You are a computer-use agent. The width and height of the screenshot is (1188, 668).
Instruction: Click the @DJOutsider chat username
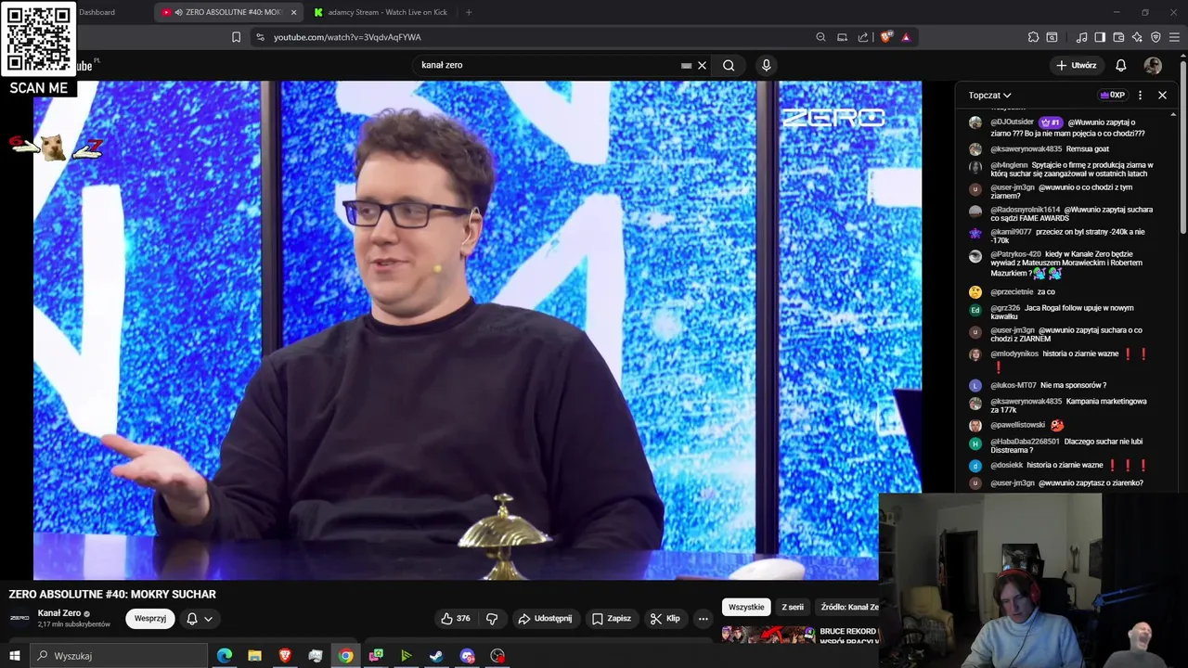point(1012,122)
